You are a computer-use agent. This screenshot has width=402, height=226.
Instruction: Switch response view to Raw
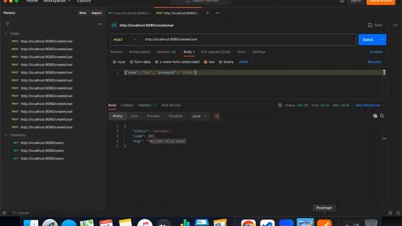tap(134, 116)
